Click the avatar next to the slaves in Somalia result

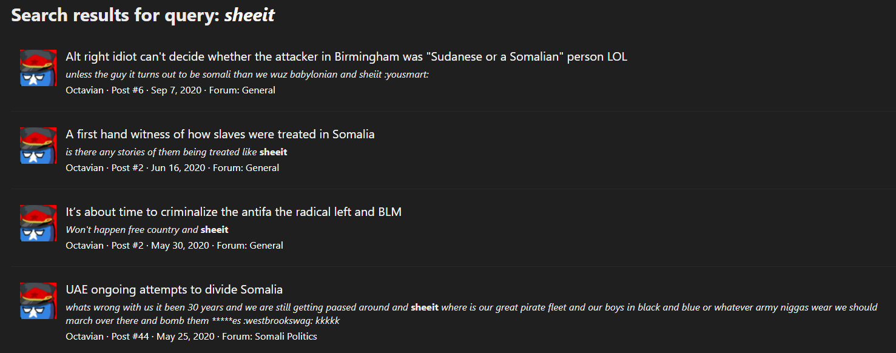pyautogui.click(x=39, y=146)
